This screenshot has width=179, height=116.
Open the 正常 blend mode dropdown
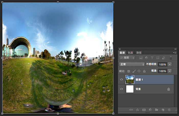(132, 65)
